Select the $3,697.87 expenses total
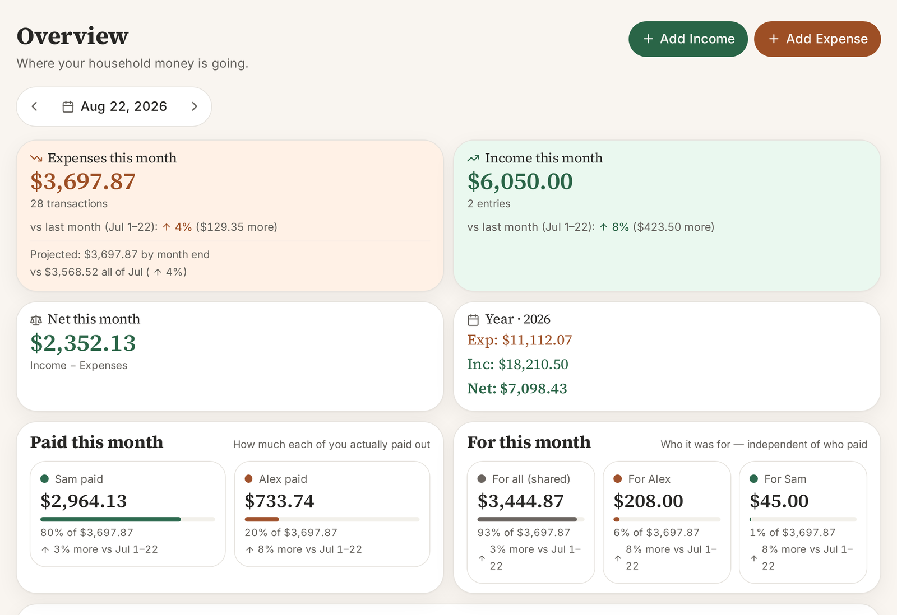 (x=83, y=181)
